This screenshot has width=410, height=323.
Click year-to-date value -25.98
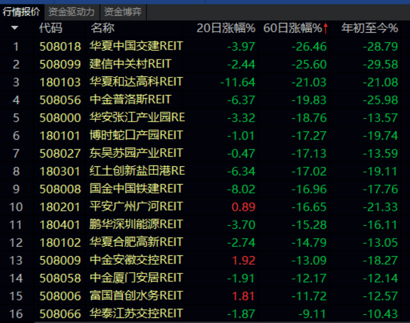pyautogui.click(x=380, y=100)
